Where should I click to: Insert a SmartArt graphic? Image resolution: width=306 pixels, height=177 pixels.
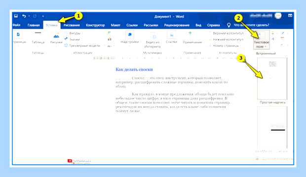(109, 33)
